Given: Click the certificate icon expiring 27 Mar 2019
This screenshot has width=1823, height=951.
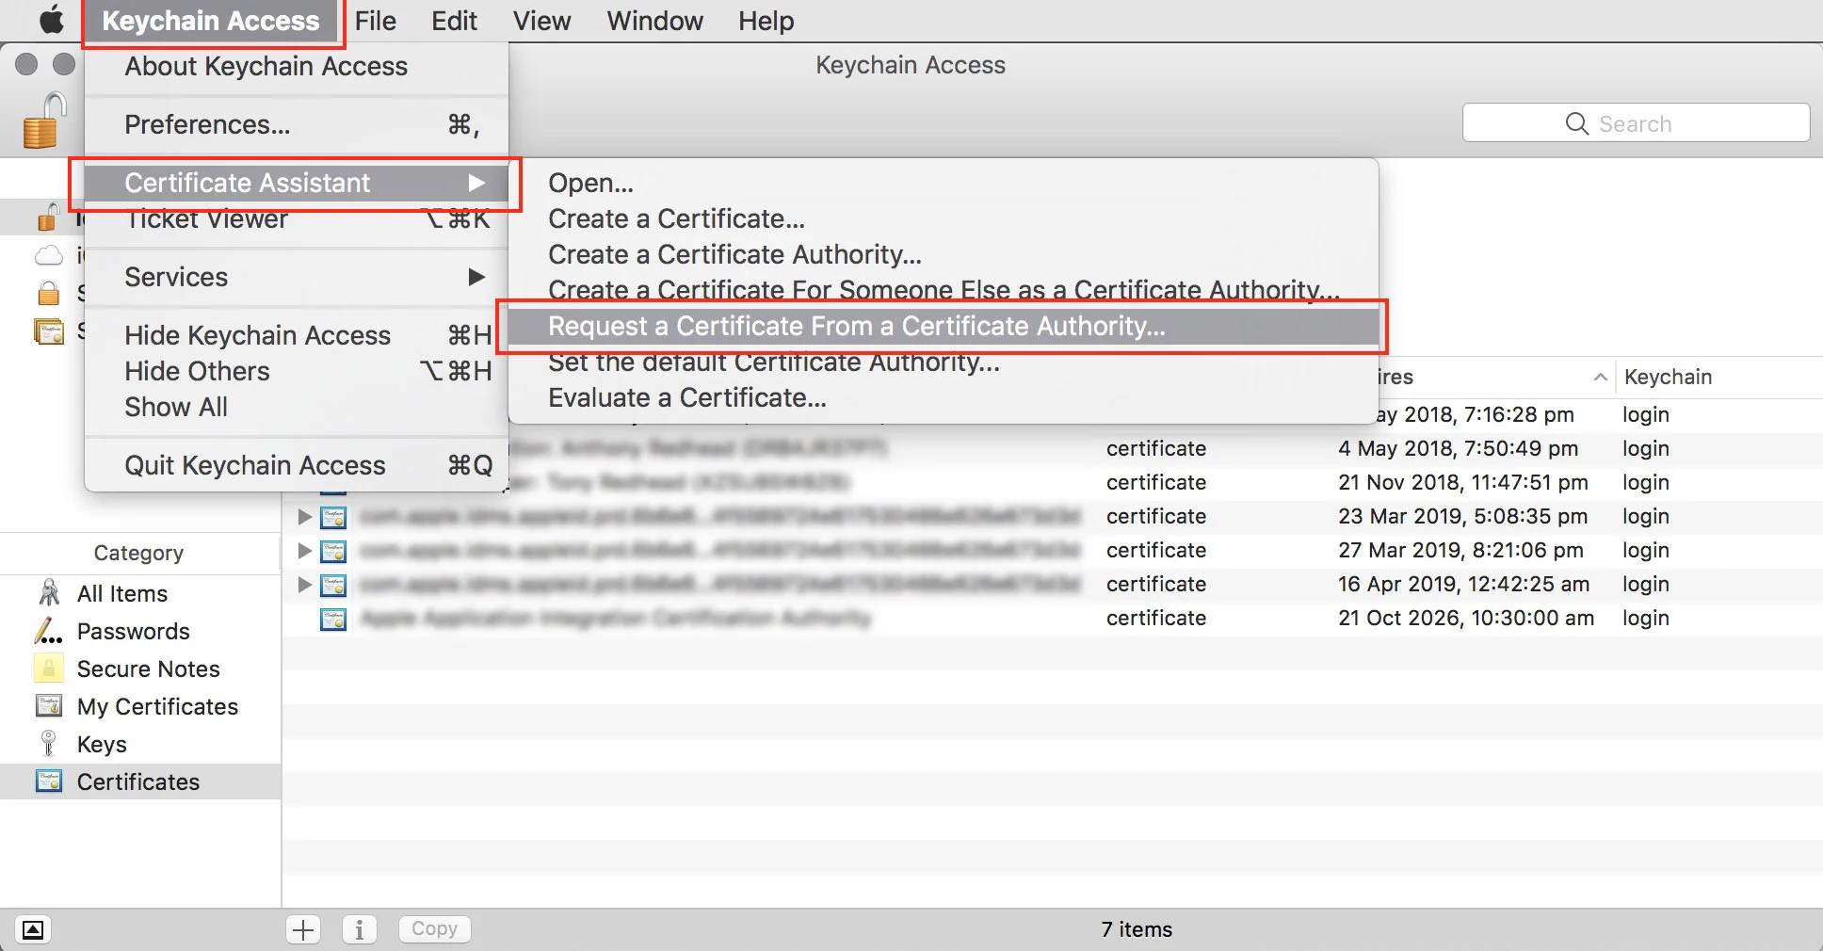Looking at the screenshot, I should [333, 551].
